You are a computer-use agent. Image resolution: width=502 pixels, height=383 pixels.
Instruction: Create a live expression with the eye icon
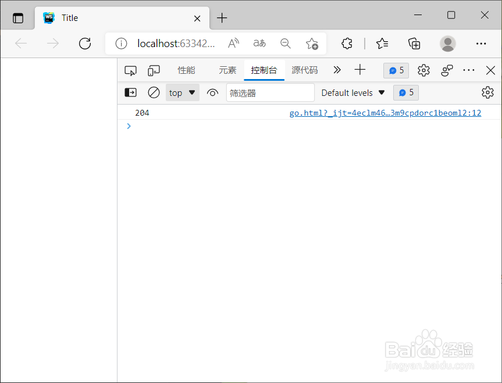(212, 92)
